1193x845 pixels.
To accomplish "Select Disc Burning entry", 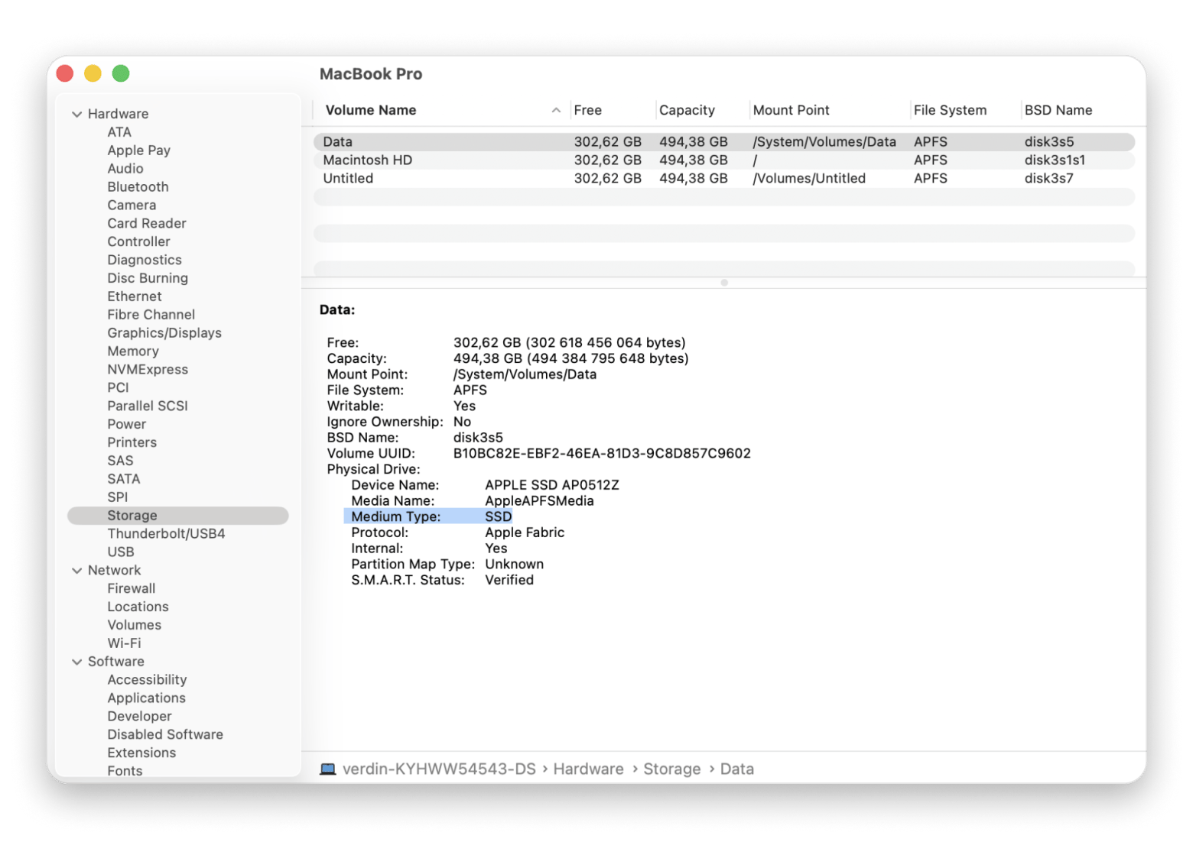I will (x=148, y=278).
